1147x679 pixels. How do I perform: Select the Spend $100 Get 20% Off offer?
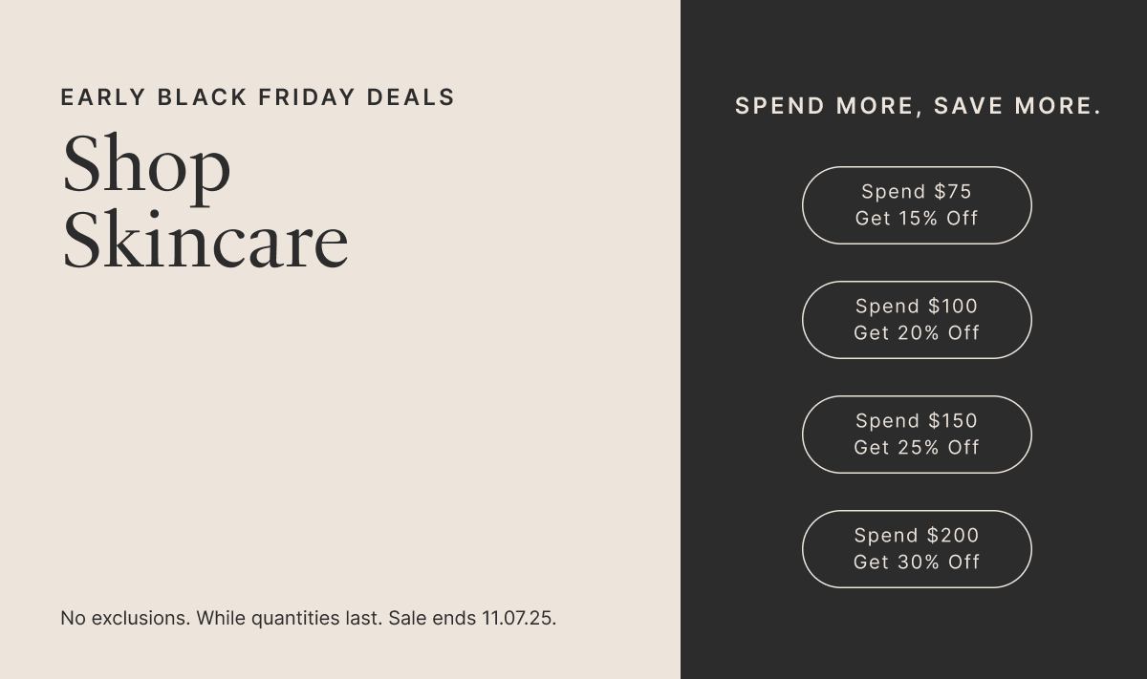917,320
